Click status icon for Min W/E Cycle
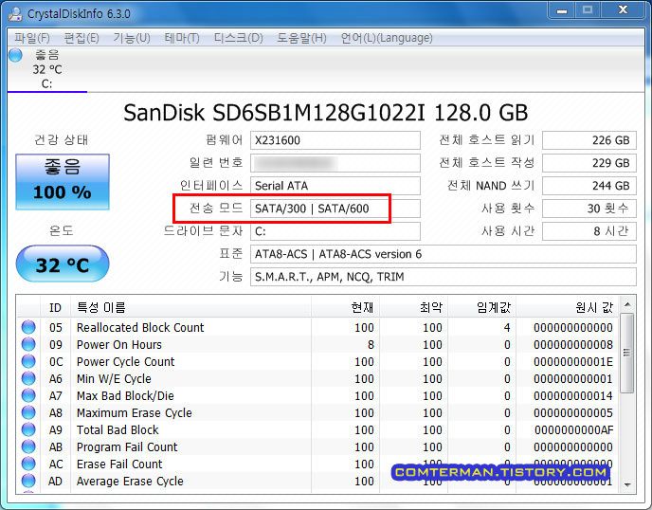Screen dimensions: 652x510 [28, 378]
